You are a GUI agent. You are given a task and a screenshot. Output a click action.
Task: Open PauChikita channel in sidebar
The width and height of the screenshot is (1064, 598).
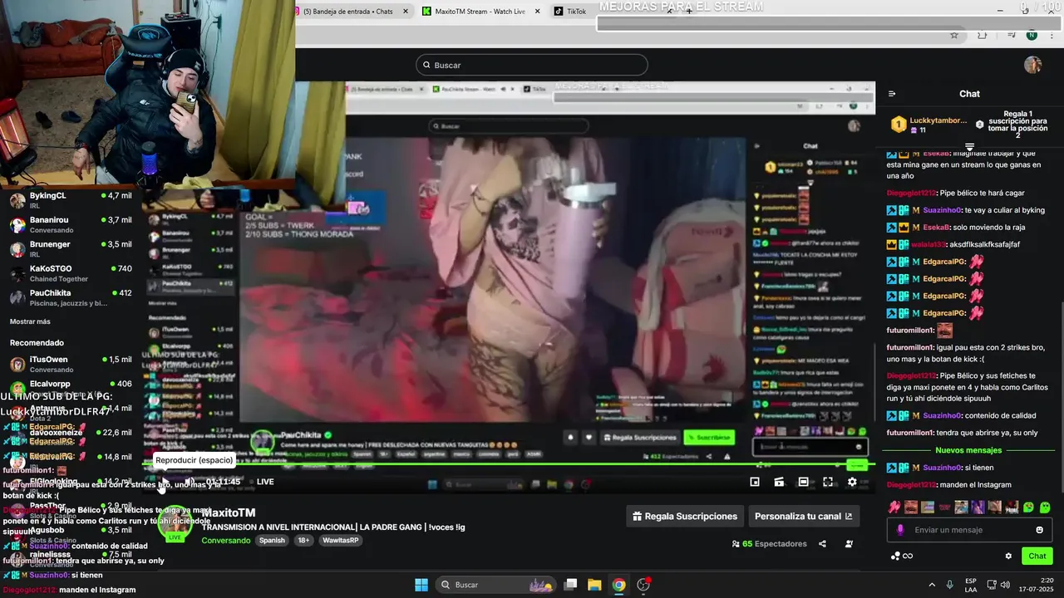(x=71, y=297)
